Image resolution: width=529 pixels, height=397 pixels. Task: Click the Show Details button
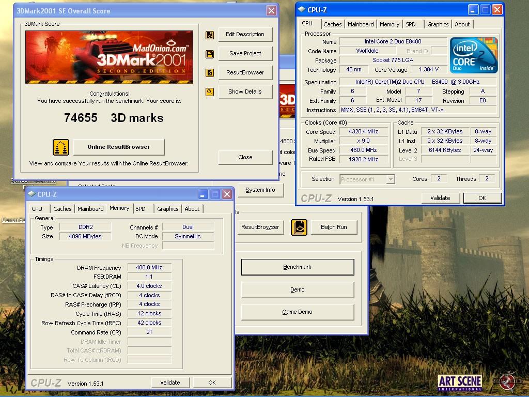coord(245,91)
